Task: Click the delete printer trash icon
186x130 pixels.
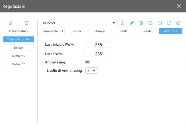Action: click(x=26, y=23)
